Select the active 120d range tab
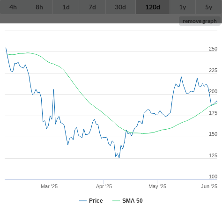This screenshot has height=213, width=222. (153, 7)
